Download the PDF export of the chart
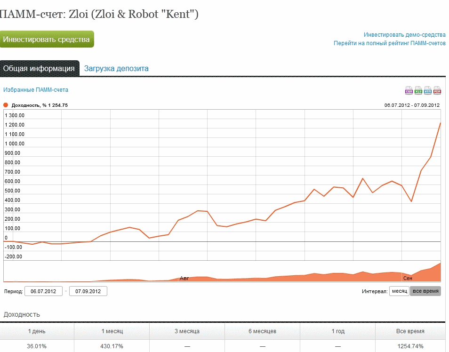 click(x=437, y=90)
